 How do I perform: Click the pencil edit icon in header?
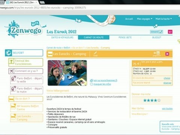tap(95, 54)
